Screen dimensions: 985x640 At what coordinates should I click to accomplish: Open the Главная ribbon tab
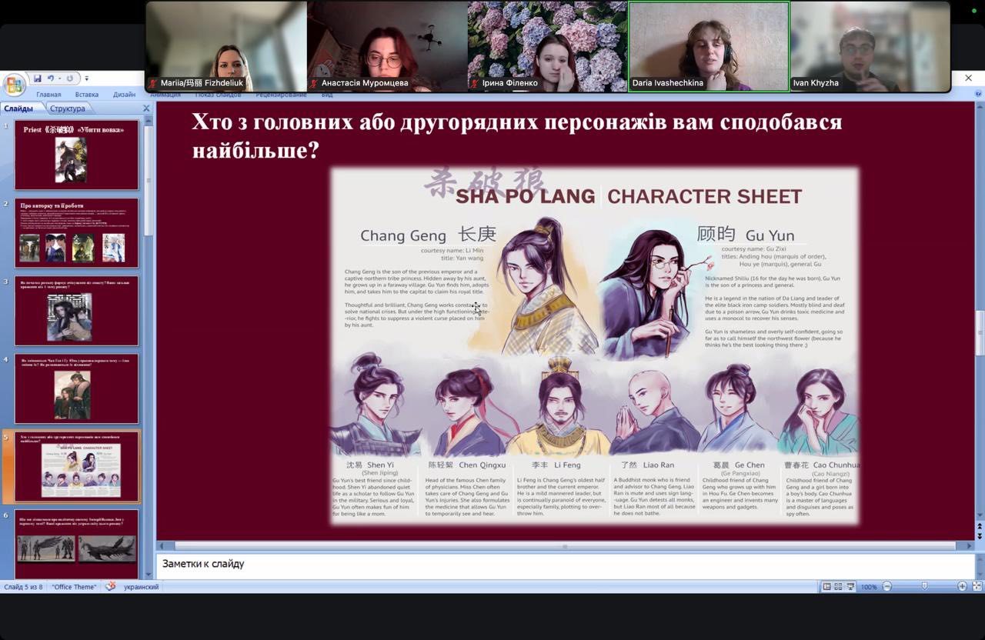coord(48,95)
